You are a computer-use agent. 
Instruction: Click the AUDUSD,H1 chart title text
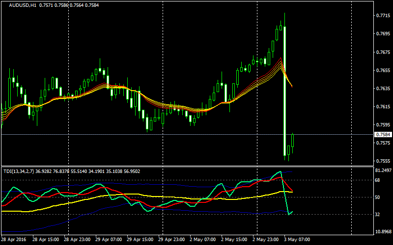point(22,5)
